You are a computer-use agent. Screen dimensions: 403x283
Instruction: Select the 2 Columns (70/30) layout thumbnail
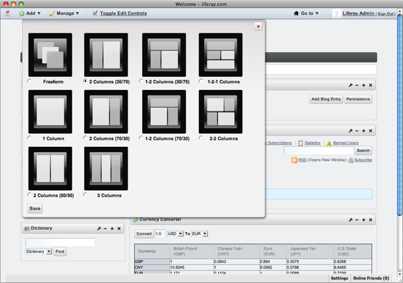pyautogui.click(x=106, y=111)
